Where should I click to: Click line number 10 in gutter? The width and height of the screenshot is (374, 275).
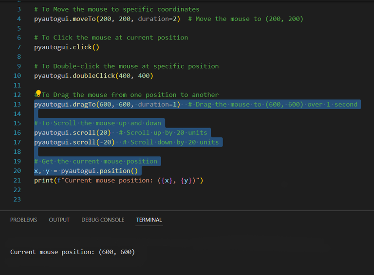(17, 76)
